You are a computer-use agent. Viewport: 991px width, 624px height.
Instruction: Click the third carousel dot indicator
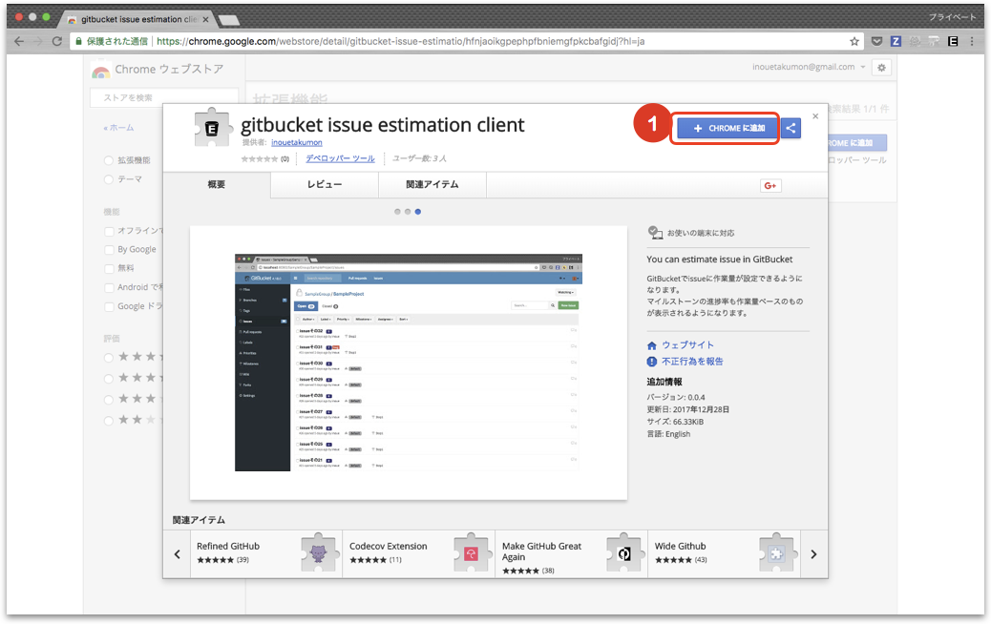point(419,212)
